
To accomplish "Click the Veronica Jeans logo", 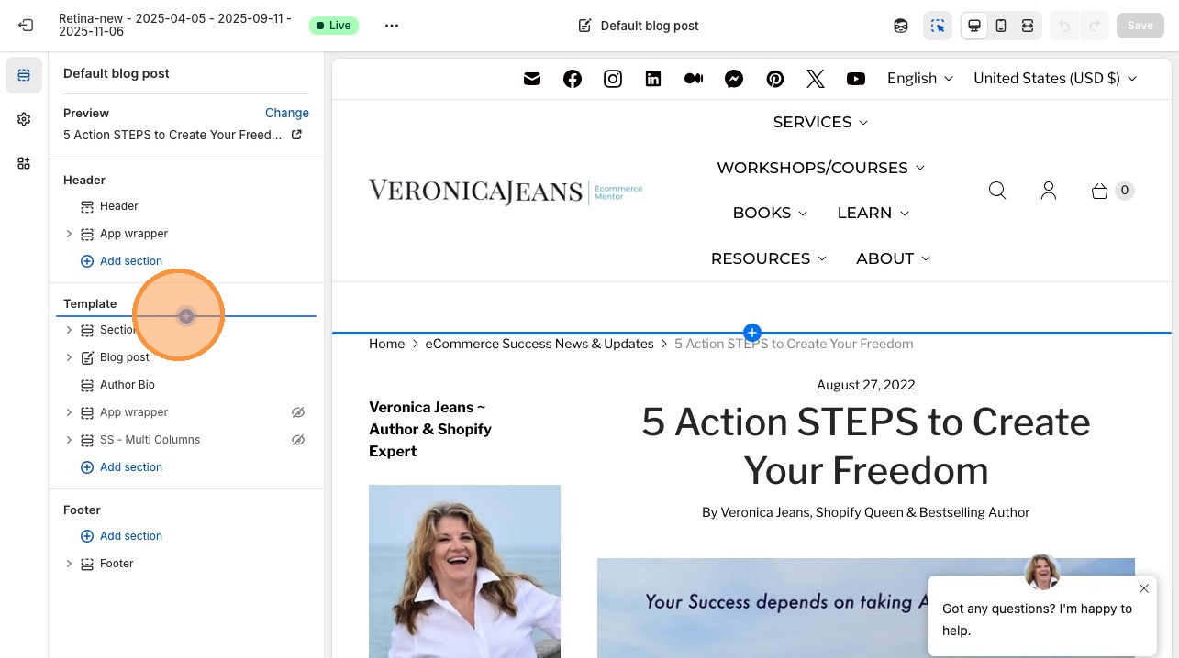I will (506, 191).
